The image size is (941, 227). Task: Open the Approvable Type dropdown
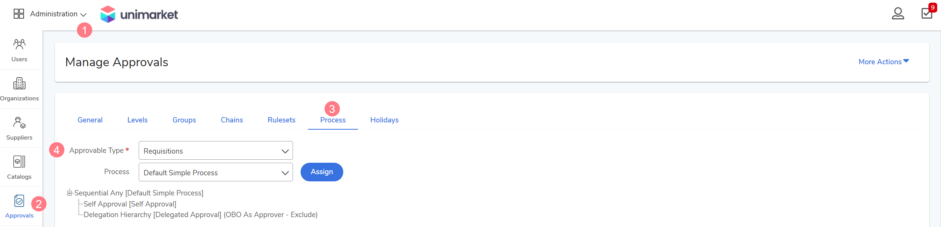[216, 151]
